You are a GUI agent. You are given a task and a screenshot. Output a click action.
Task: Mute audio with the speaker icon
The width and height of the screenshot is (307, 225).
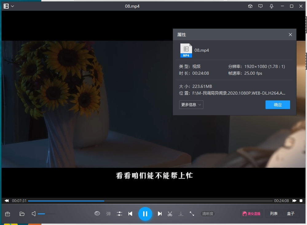coord(34,214)
